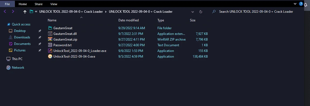Select This PC in navigation pane
310x106 pixels.
tap(17, 59)
